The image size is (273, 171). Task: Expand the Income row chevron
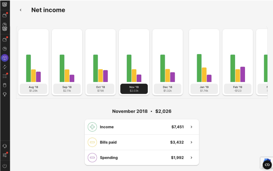coord(191,127)
